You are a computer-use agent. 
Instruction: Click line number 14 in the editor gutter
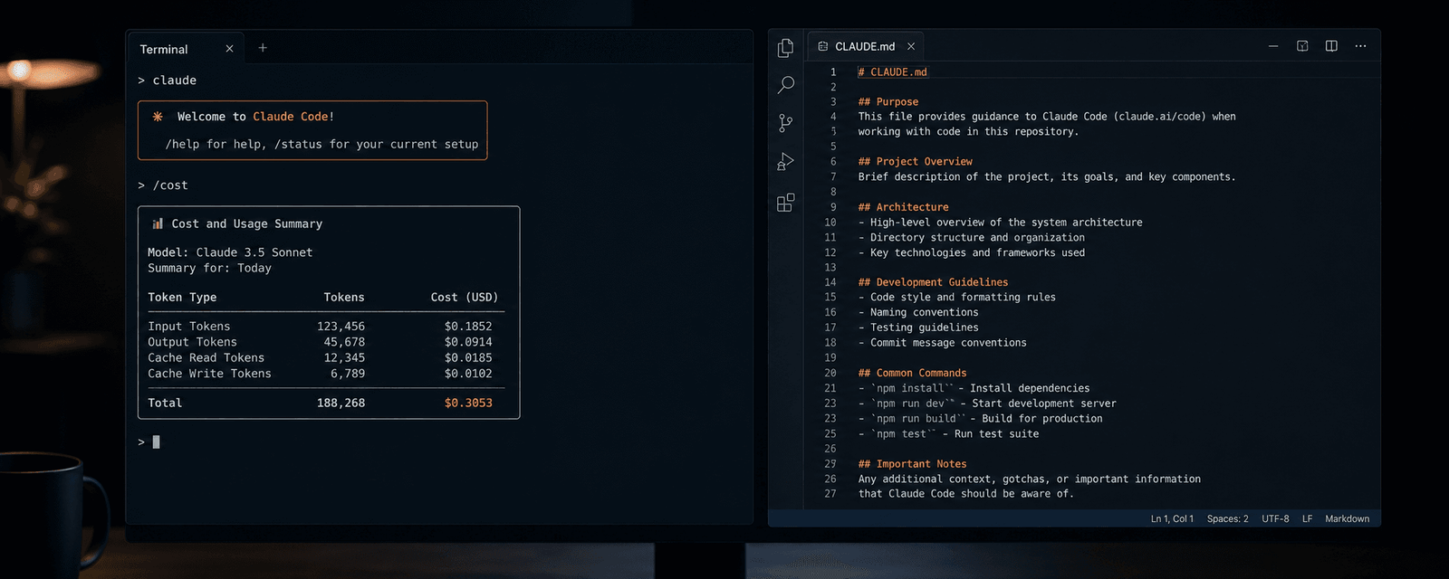830,282
